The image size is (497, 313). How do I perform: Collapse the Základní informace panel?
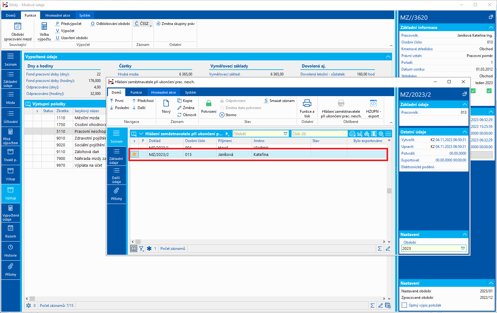491,27
